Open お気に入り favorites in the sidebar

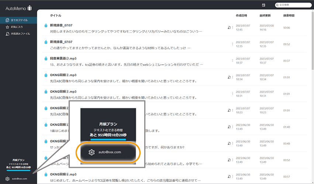[17, 27]
